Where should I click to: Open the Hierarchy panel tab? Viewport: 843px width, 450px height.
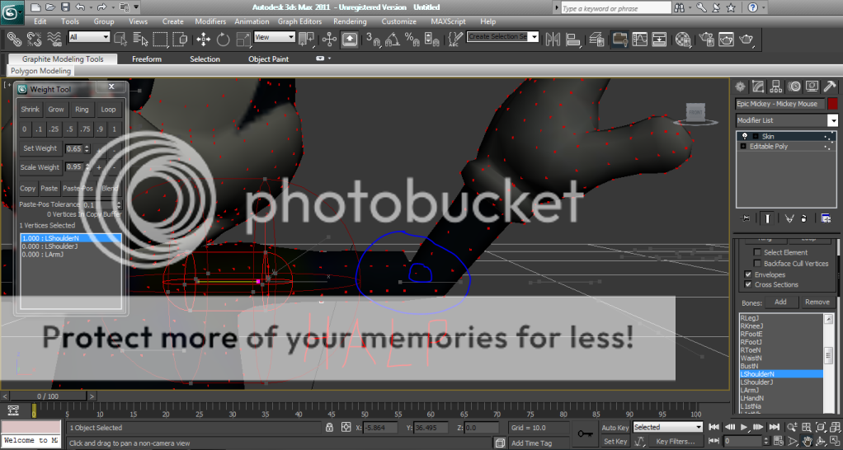click(x=776, y=87)
